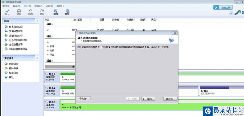Open the 设置 menu
This screenshot has height=116, width=244.
(49, 6)
